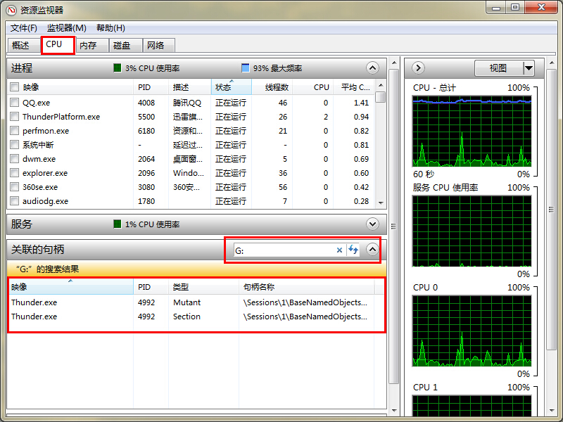The image size is (563, 422).
Task: Switch to the 网络 tab
Action: click(159, 45)
